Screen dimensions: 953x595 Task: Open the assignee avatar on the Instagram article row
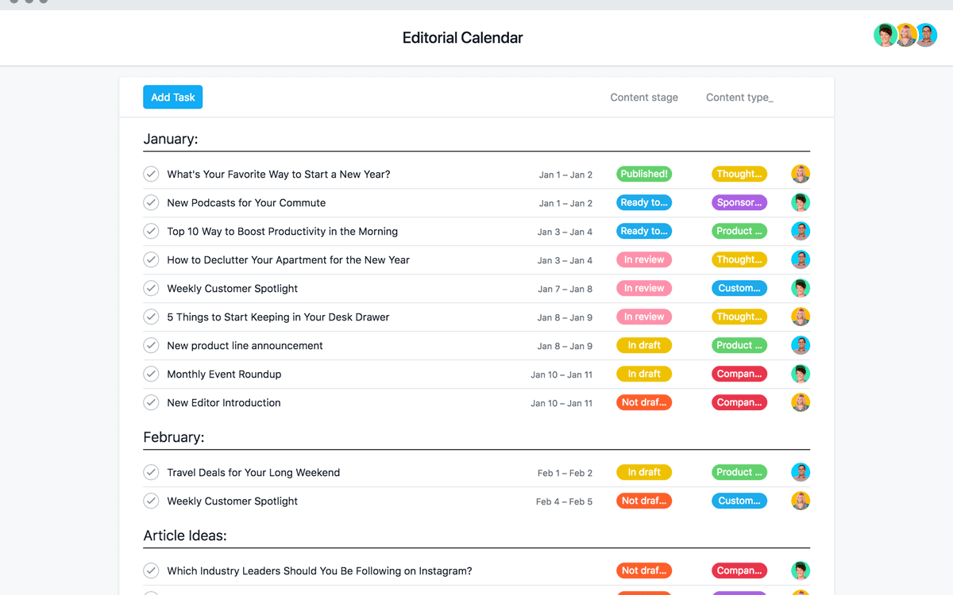pyautogui.click(x=801, y=570)
